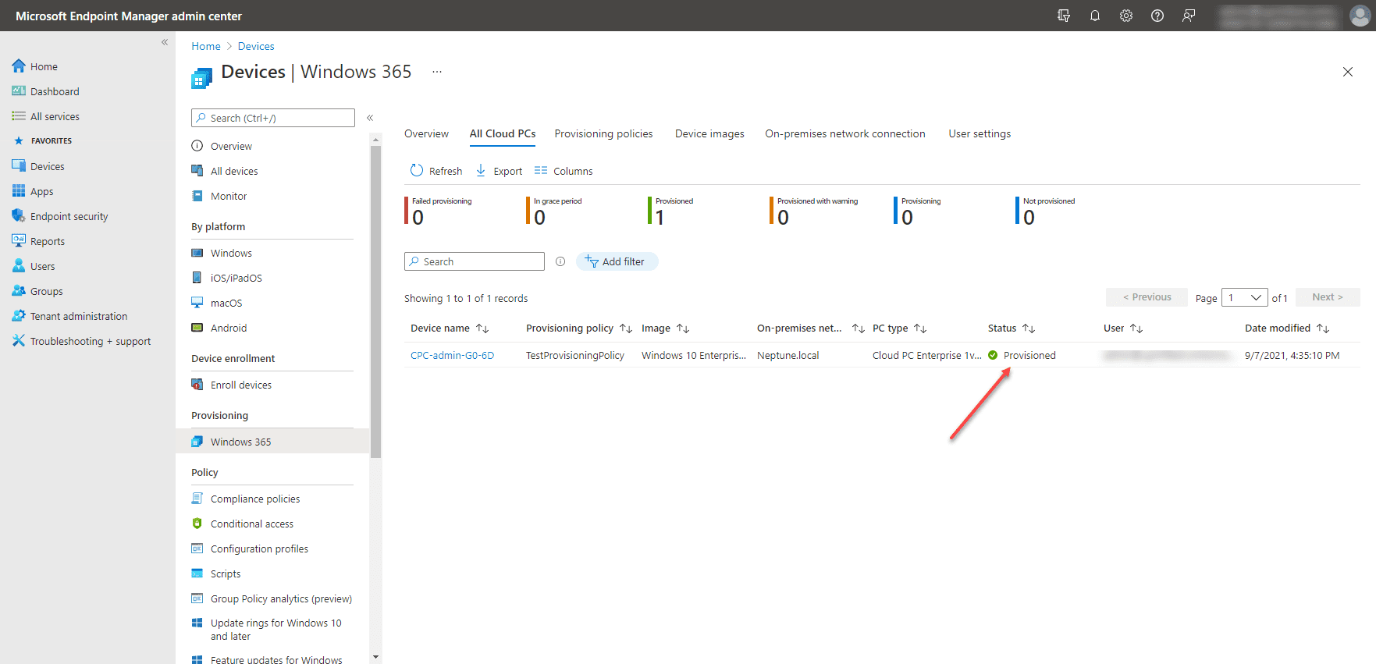Sort by Provisioning policy column
Viewport: 1376px width, 664px height.
point(579,328)
